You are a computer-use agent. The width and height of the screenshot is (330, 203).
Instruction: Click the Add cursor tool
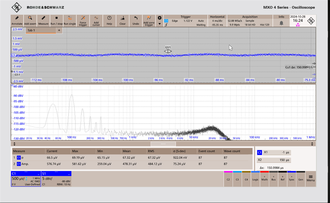96,21
